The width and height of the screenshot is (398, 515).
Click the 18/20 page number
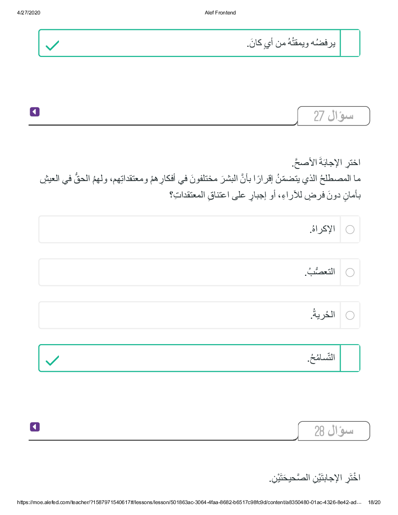click(374, 502)
